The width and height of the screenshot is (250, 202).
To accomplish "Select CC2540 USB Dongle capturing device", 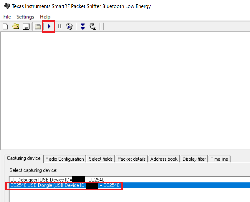I will coord(129,185).
